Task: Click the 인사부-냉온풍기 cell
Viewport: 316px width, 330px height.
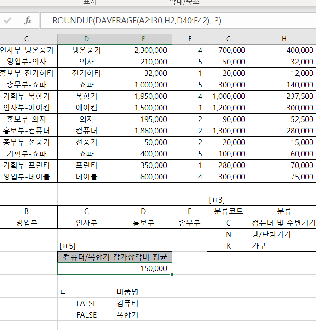Action: [x=29, y=50]
